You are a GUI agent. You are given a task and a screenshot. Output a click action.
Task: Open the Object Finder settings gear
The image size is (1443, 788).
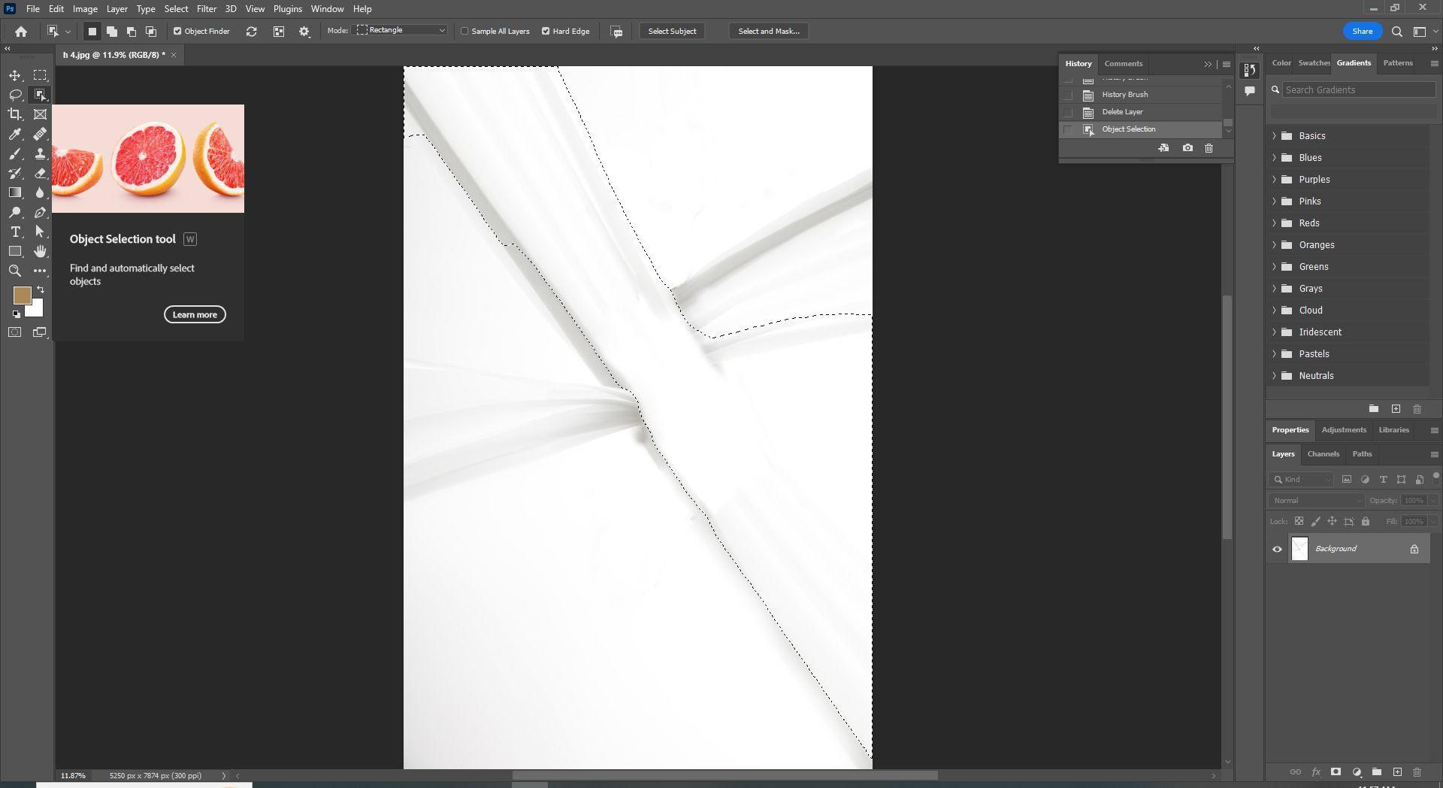point(304,32)
